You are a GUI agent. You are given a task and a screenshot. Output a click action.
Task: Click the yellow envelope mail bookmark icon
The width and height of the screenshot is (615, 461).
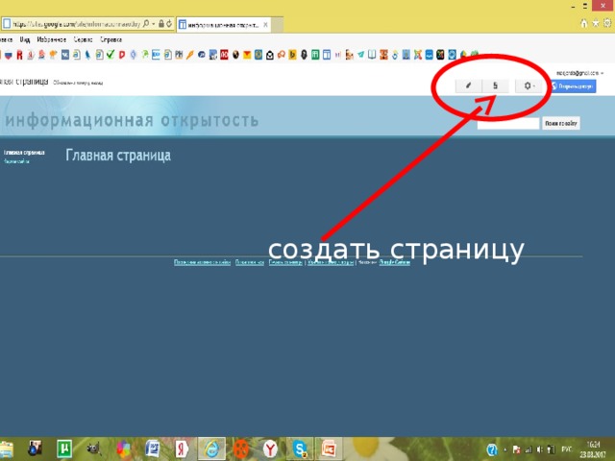247,55
